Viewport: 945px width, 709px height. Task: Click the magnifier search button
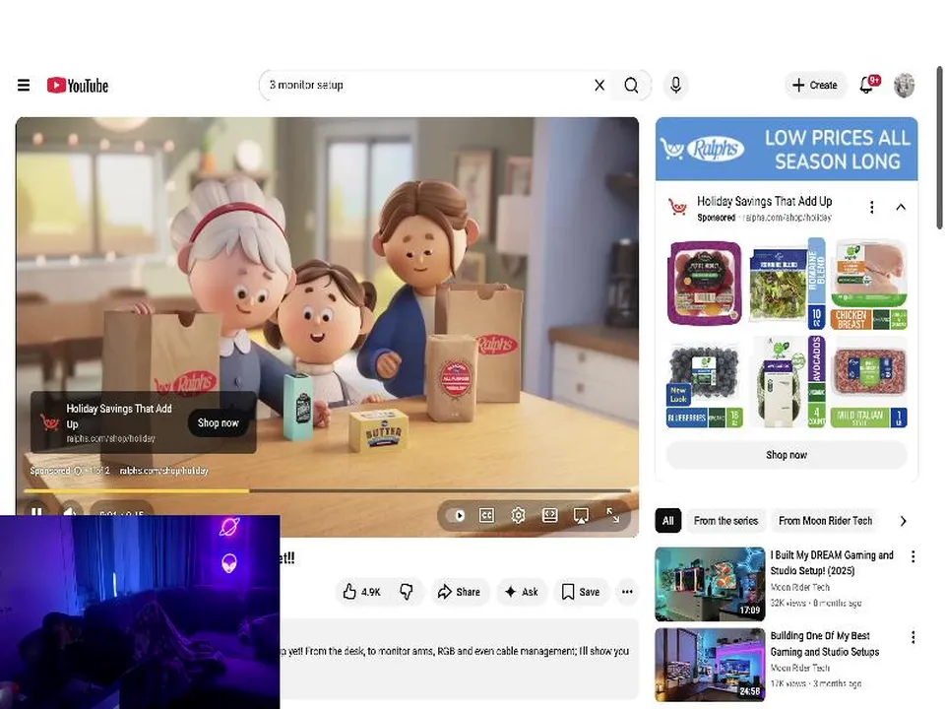(631, 85)
